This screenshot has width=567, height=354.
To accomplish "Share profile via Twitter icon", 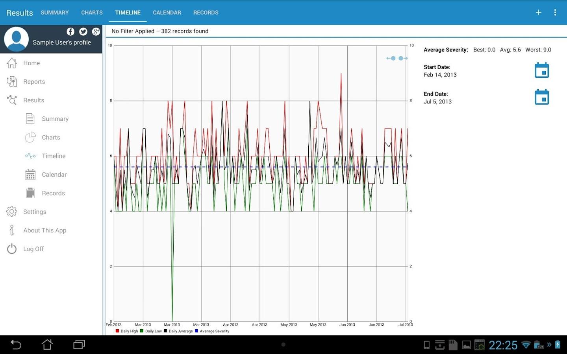I will click(x=83, y=31).
